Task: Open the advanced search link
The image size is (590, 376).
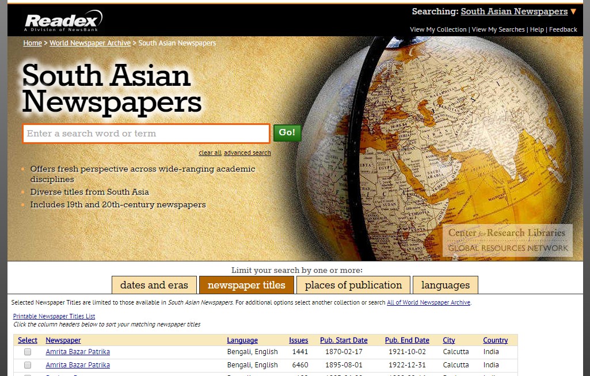Action: pos(247,153)
